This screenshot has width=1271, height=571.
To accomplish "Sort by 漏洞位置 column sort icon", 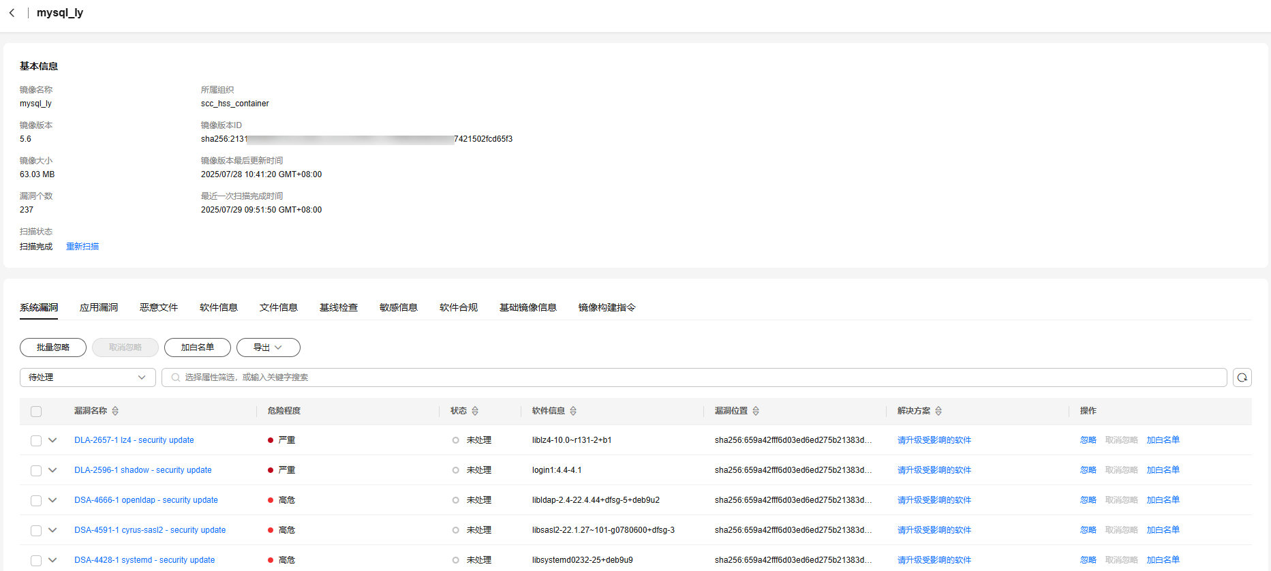I will 756,411.
